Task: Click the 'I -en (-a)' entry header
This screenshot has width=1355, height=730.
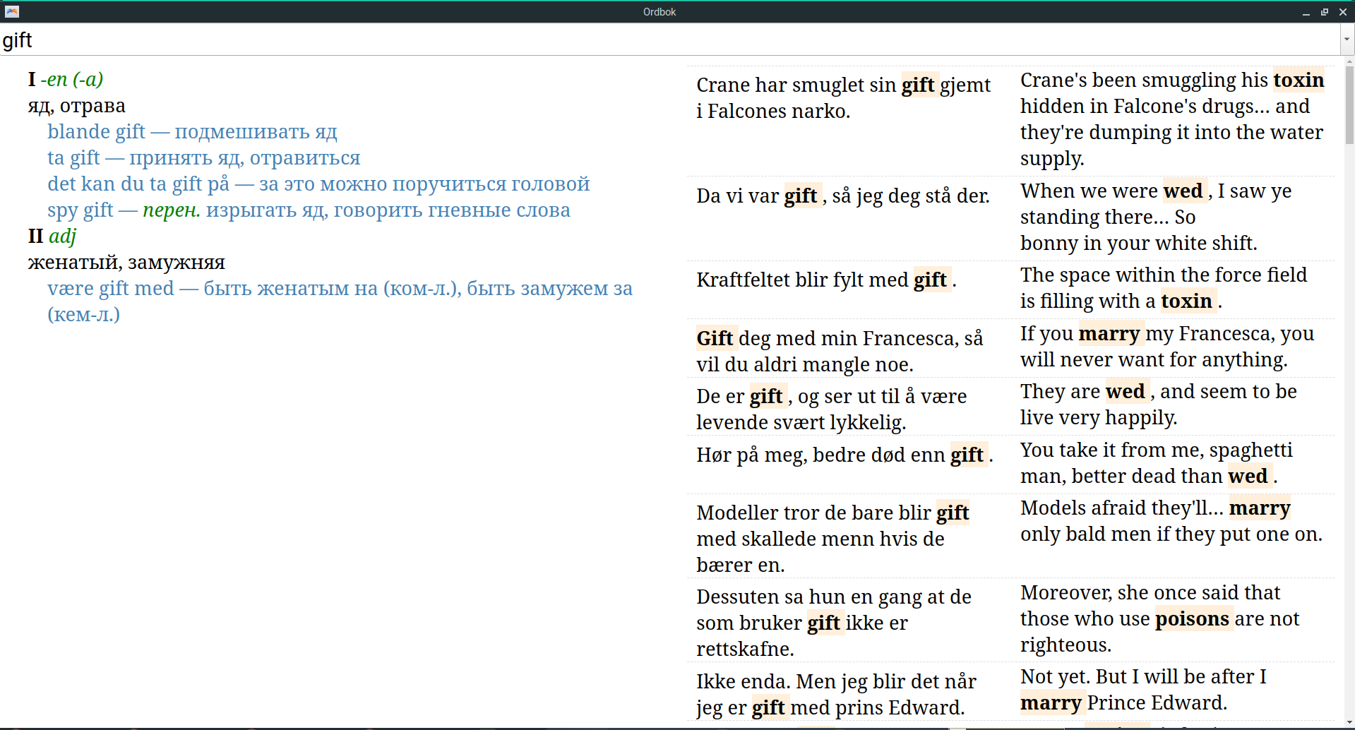Action: (66, 79)
